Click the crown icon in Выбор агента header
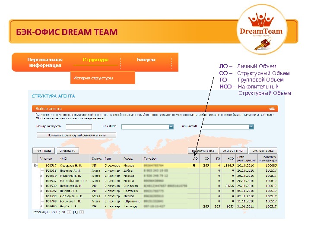Viewport: 311px width, 233px height. (x=272, y=109)
